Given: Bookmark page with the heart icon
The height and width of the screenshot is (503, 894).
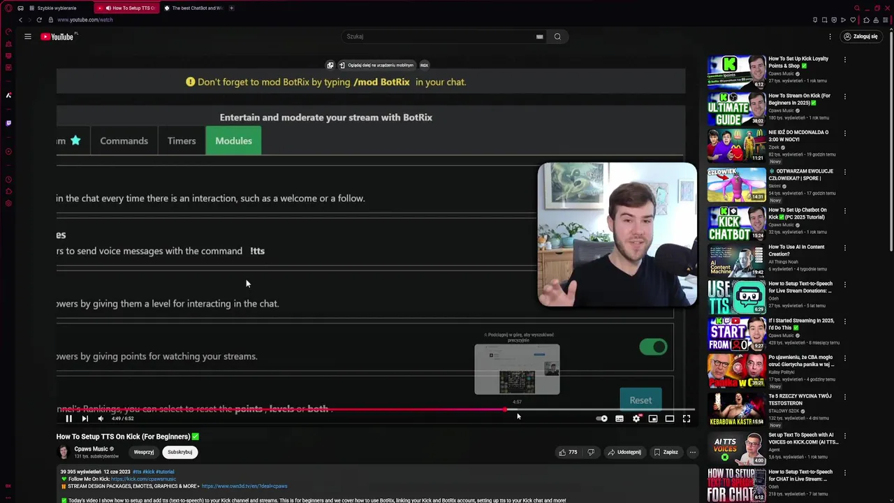Looking at the screenshot, I should pyautogui.click(x=853, y=20).
